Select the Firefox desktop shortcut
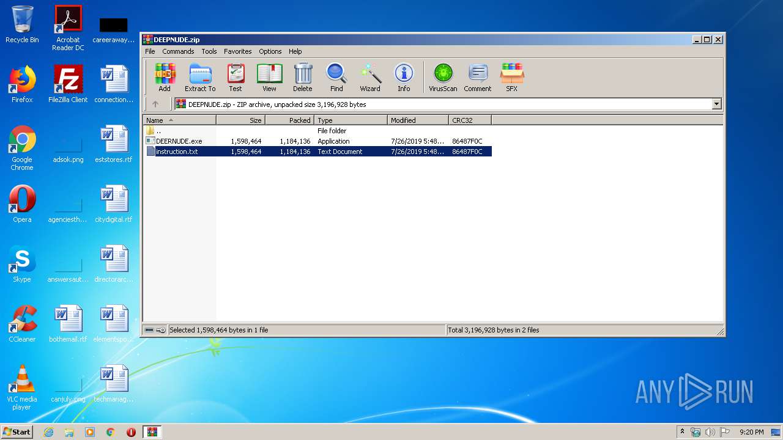 pyautogui.click(x=22, y=84)
